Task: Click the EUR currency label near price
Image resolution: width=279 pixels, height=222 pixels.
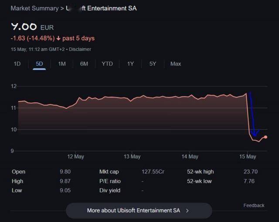Action: pos(47,27)
